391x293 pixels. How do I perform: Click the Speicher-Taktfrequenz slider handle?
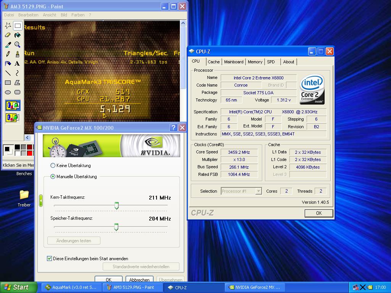point(116,227)
